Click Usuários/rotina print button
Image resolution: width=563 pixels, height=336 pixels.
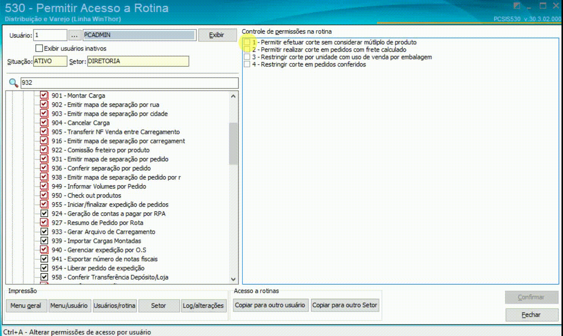point(115,306)
